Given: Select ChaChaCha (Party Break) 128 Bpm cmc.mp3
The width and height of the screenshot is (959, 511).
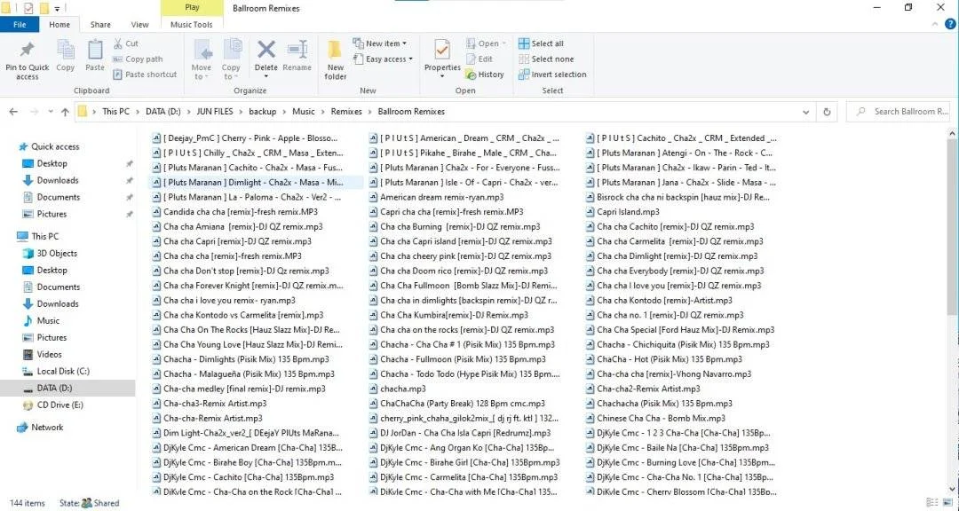Looking at the screenshot, I should pyautogui.click(x=457, y=404).
